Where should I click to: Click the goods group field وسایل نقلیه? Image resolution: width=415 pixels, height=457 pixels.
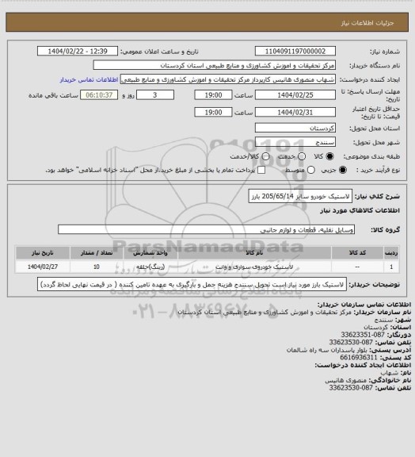[x=206, y=229]
